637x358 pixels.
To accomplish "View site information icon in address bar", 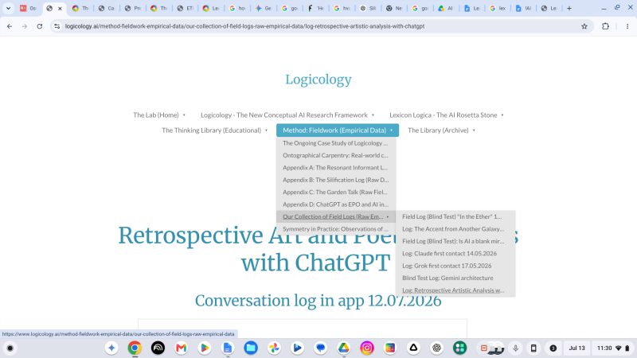I will [57, 26].
